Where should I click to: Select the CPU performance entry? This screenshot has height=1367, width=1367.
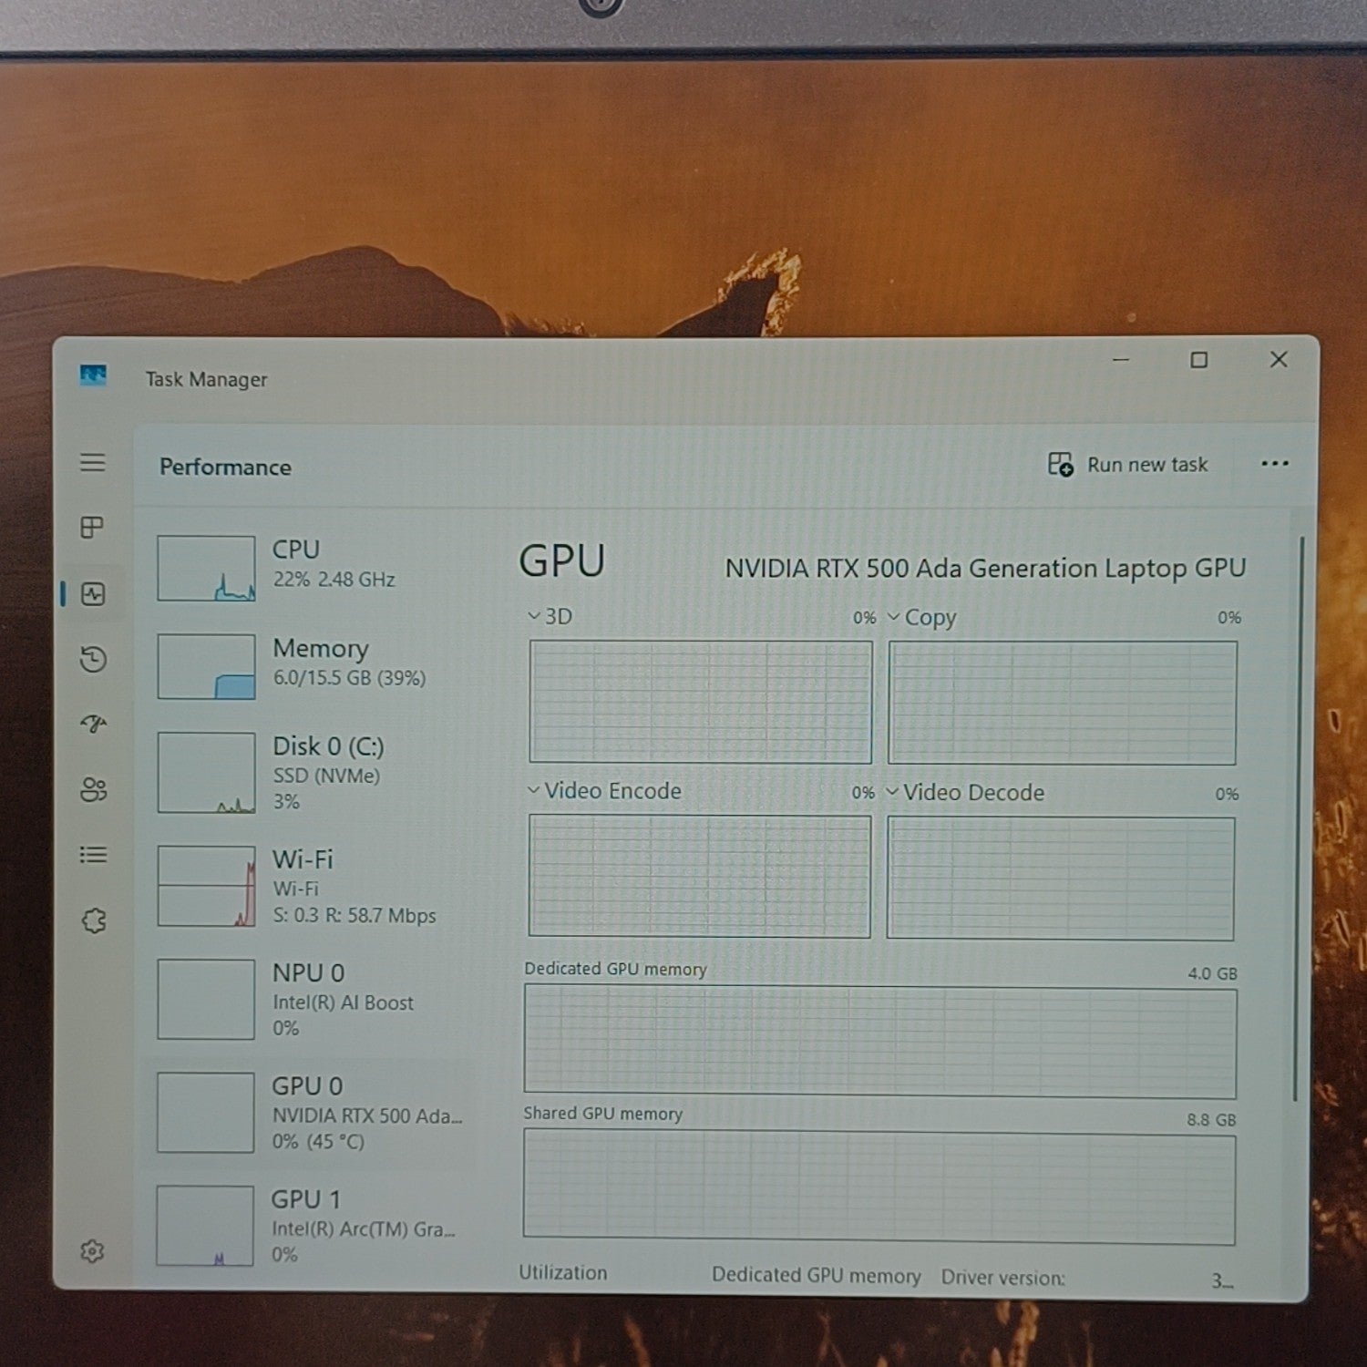click(x=310, y=568)
